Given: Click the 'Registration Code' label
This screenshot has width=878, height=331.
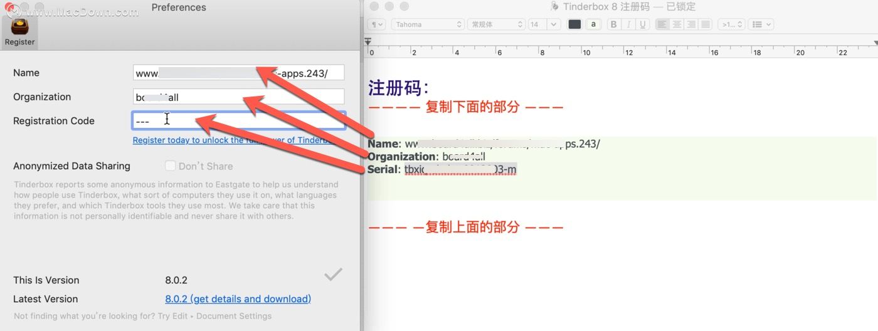Looking at the screenshot, I should point(54,121).
